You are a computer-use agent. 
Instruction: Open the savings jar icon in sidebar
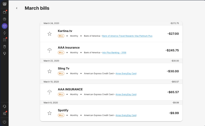click(4, 47)
